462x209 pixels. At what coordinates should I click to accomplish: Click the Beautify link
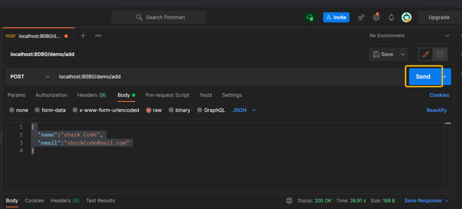(437, 110)
